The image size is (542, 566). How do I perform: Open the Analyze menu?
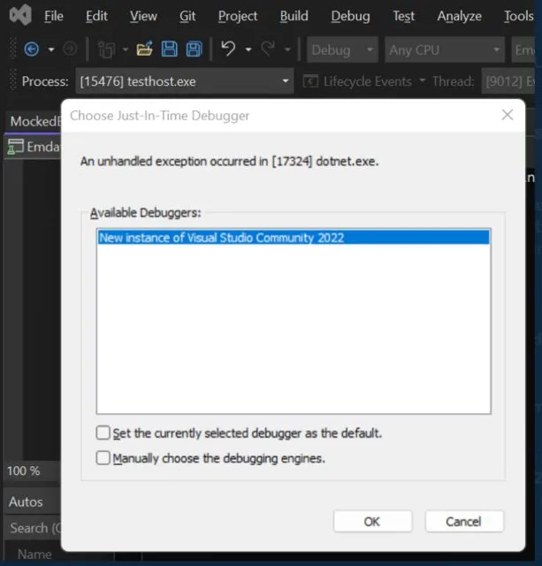coord(459,16)
